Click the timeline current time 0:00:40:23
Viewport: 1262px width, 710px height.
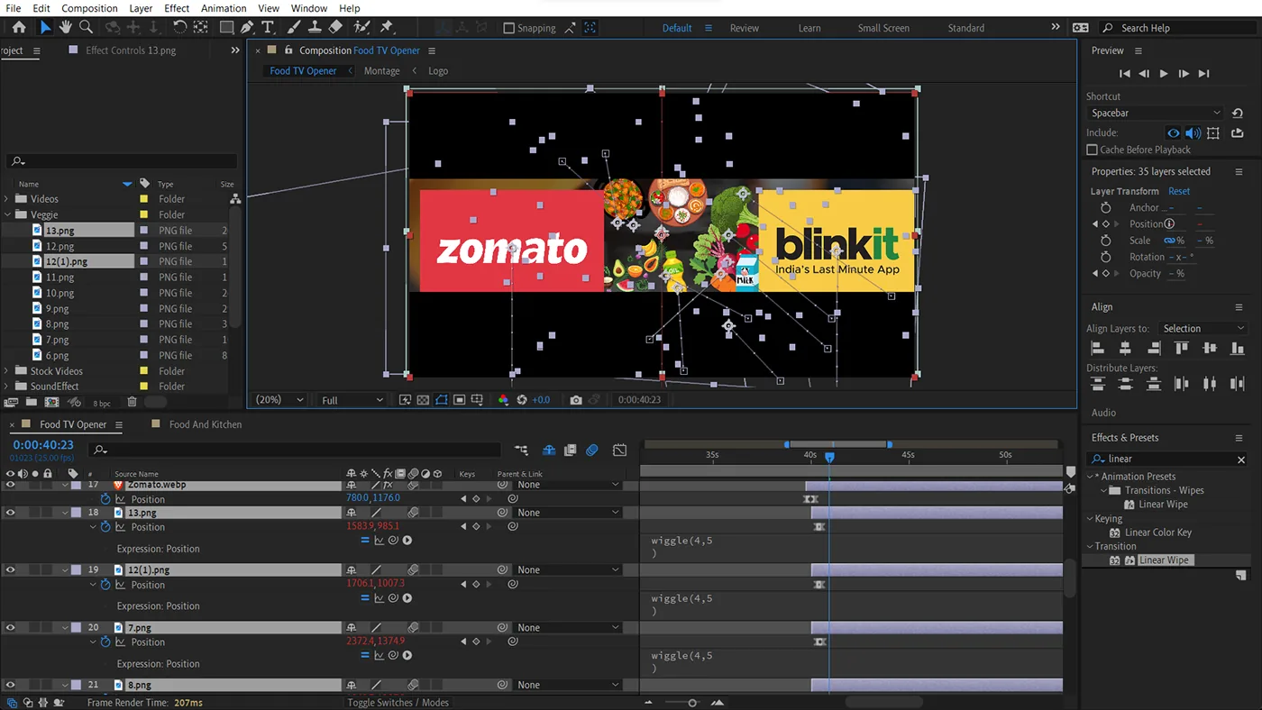43,445
